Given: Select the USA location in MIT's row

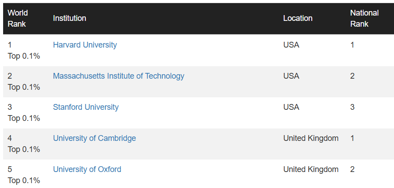Looking at the screenshot, I should (291, 76).
